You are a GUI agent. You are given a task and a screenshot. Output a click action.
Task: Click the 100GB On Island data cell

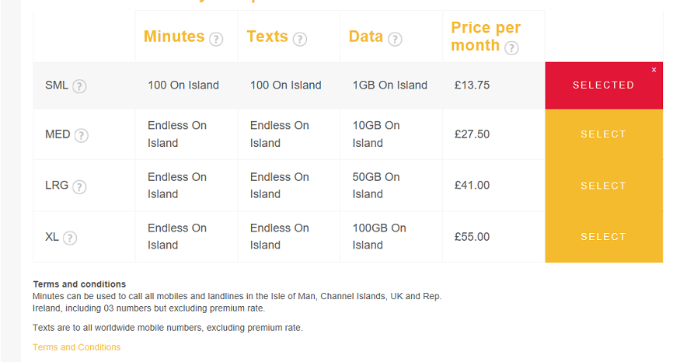pyautogui.click(x=379, y=236)
